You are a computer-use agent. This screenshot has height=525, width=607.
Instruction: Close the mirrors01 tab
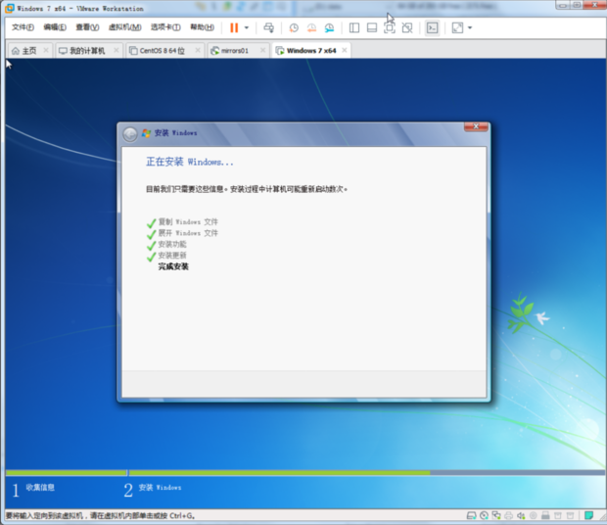262,50
